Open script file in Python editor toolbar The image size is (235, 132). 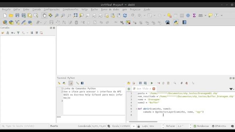coord(129,83)
